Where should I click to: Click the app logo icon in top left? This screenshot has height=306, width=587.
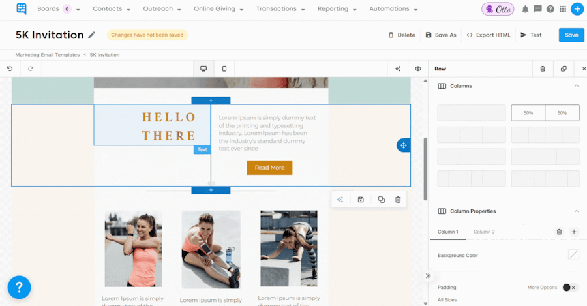click(22, 8)
